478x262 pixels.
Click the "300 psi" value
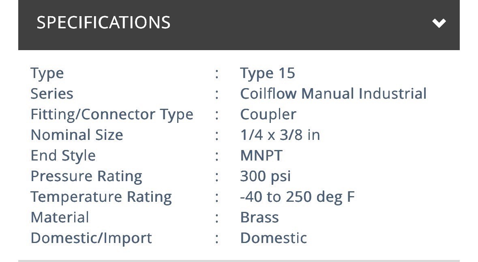click(266, 176)
